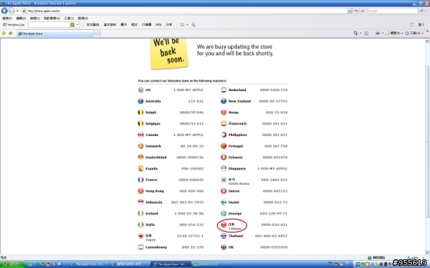
Task: Click the Deutschland flag icon
Action: click(x=140, y=157)
